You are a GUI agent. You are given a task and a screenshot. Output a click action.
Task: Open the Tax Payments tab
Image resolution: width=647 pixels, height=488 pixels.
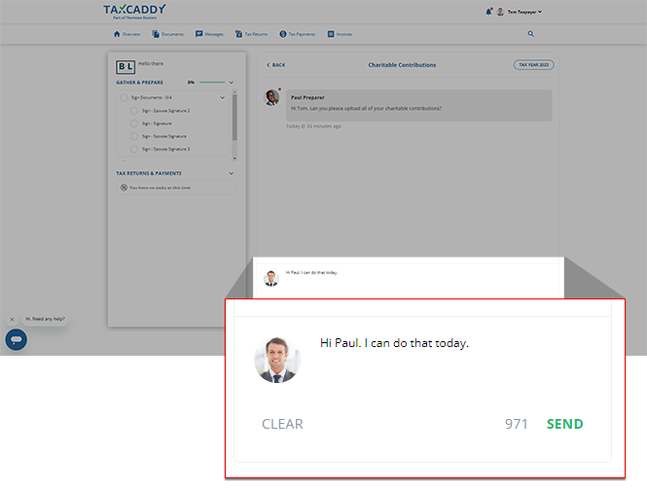click(297, 34)
